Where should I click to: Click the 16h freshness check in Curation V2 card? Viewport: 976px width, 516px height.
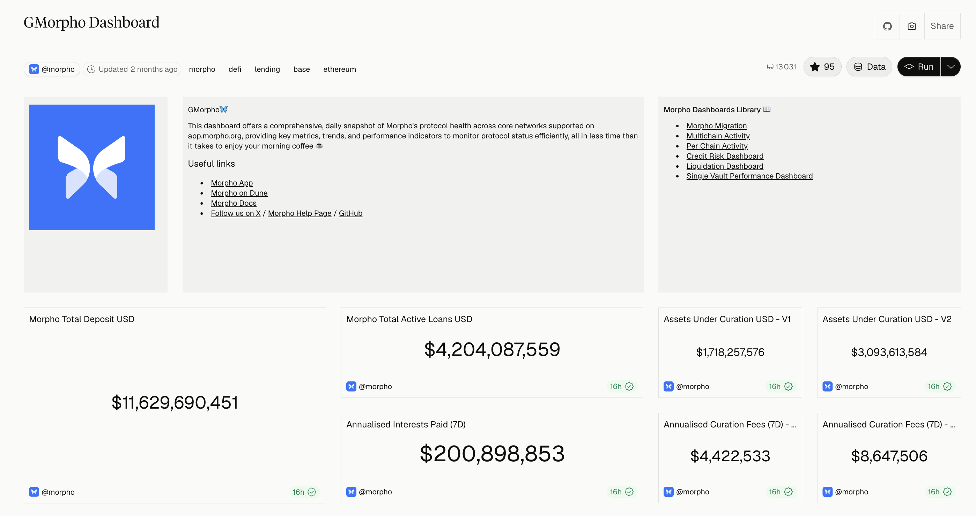(x=940, y=386)
